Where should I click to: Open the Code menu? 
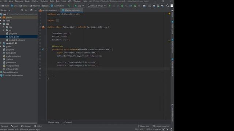coord(27,1)
